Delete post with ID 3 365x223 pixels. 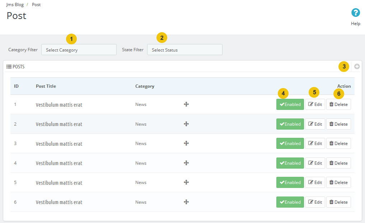(338, 144)
